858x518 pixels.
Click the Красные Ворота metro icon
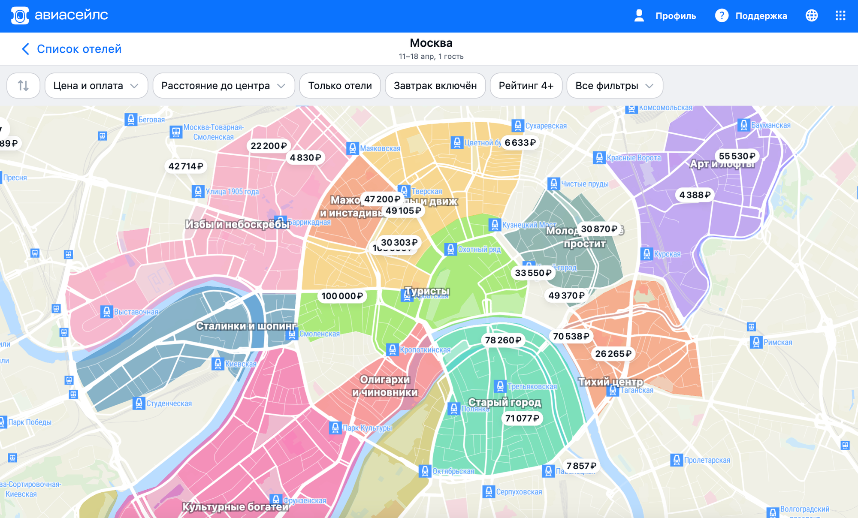click(599, 158)
